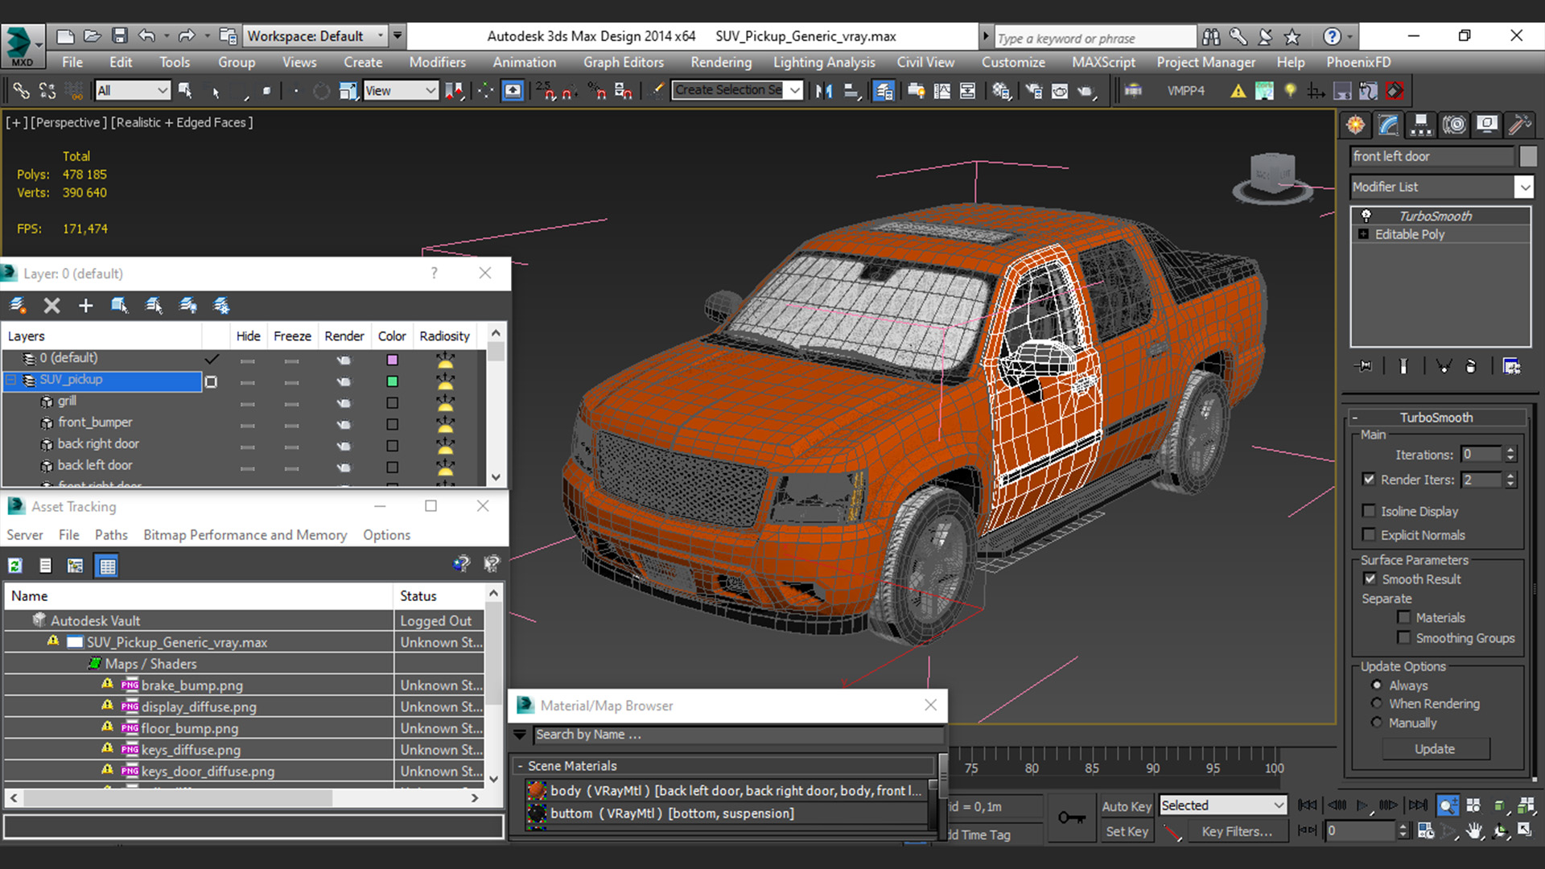The image size is (1545, 869).
Task: Uncheck the Smooth Result checkbox
Action: pyautogui.click(x=1370, y=579)
